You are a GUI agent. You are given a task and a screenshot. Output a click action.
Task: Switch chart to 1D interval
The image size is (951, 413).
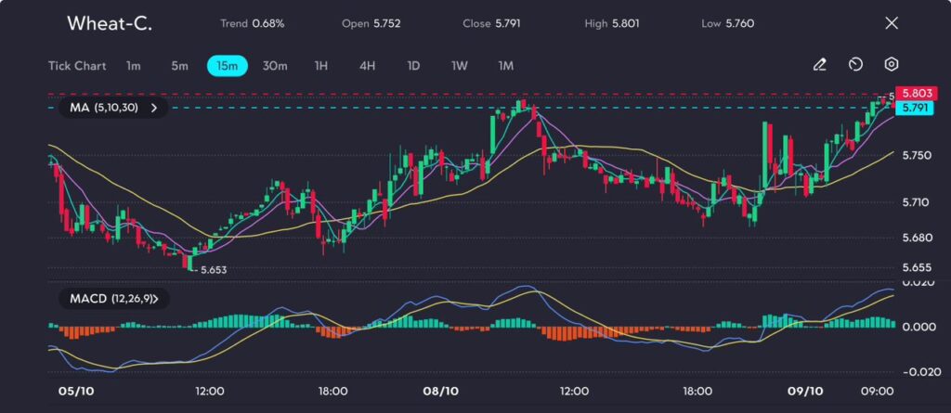tap(413, 66)
